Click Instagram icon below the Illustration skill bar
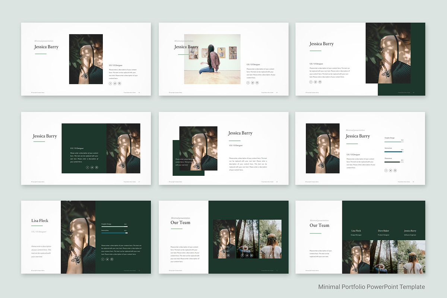 (395, 171)
